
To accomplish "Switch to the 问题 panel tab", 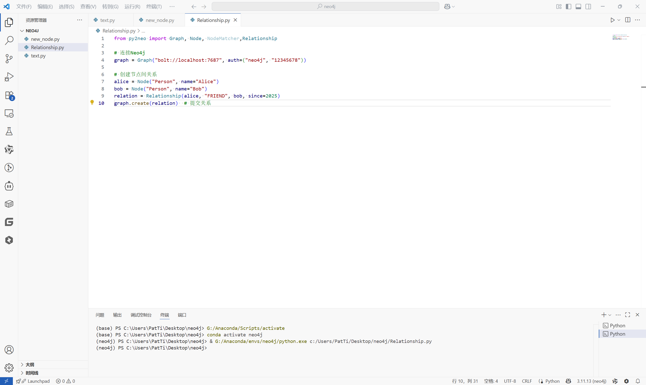I will coord(100,315).
